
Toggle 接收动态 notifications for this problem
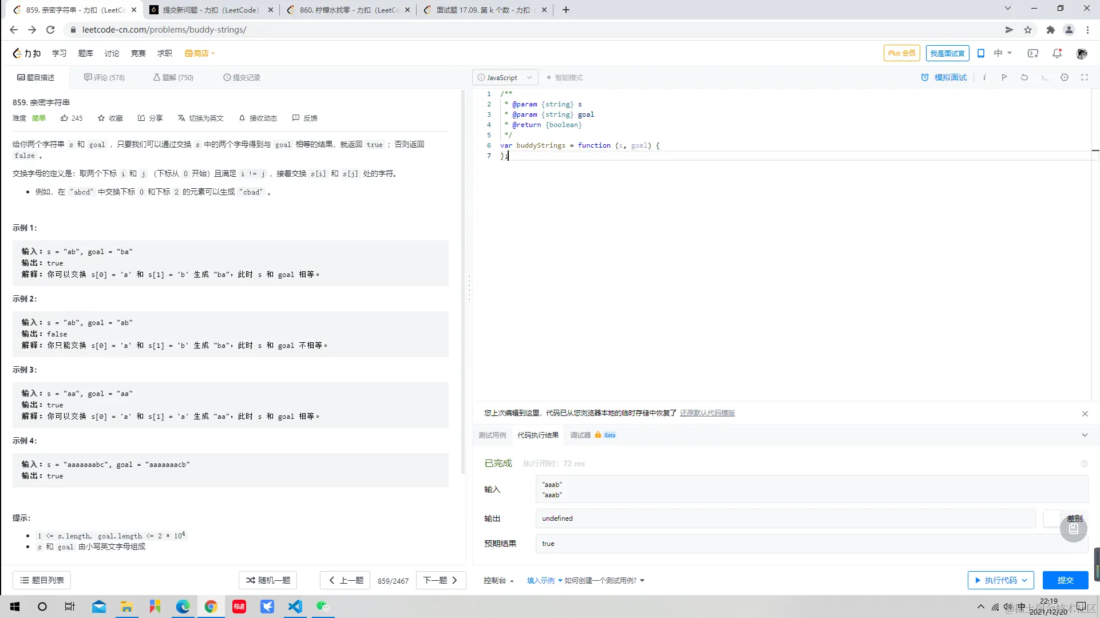click(257, 118)
